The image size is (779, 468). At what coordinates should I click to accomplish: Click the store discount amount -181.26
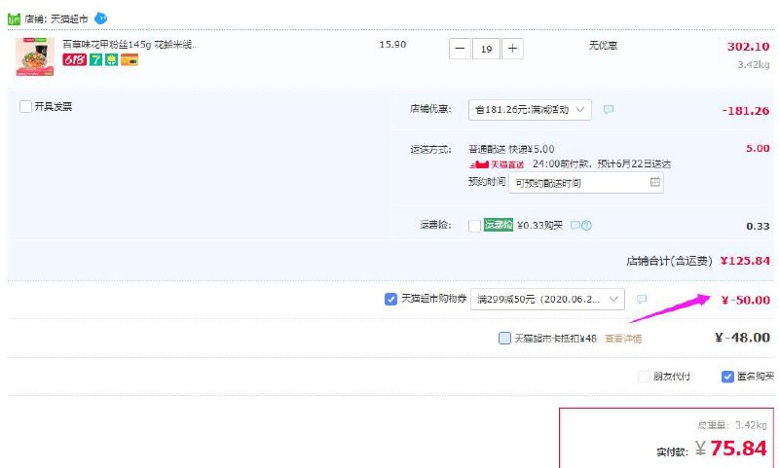click(745, 111)
